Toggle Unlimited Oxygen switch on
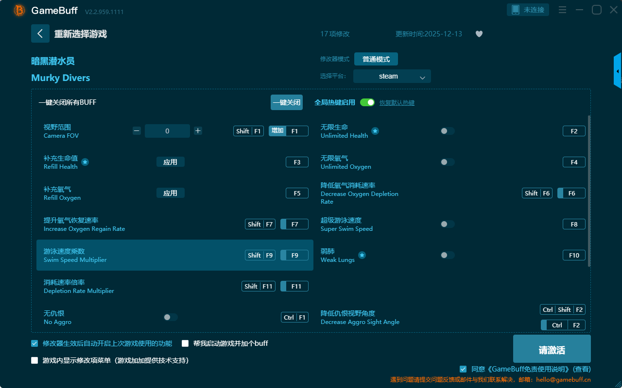This screenshot has height=388, width=622. pos(448,162)
